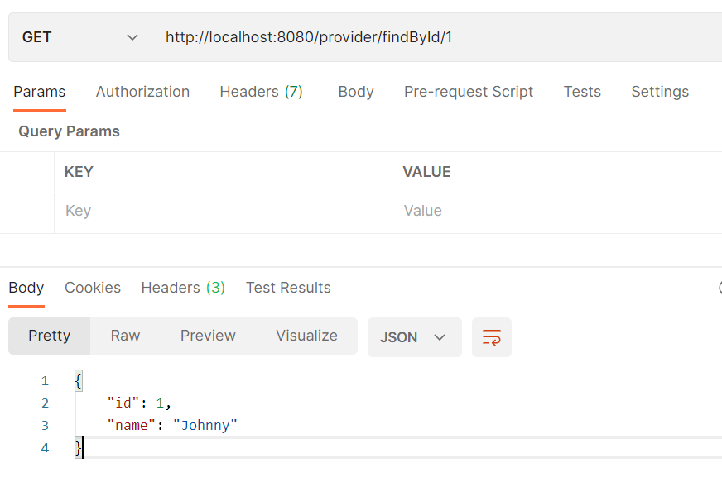The width and height of the screenshot is (722, 477).
Task: Open the Tests tab
Action: tap(582, 92)
